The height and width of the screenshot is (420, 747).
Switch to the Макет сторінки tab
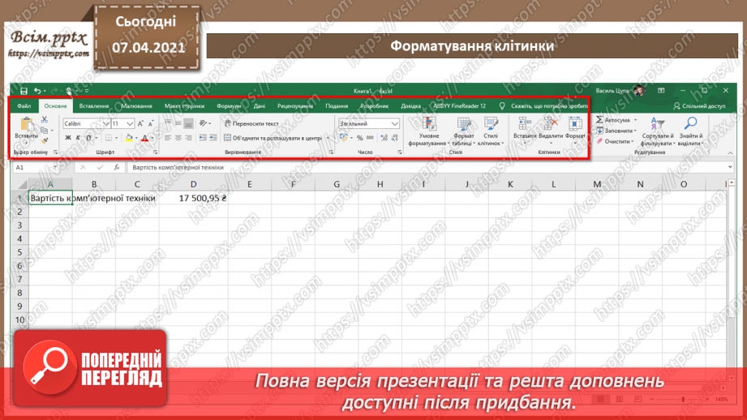click(x=184, y=105)
